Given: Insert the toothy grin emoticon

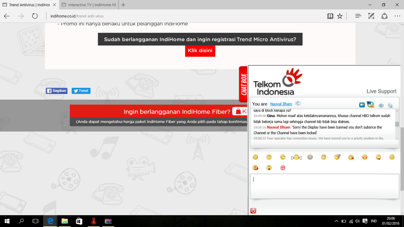Looking at the screenshot, I should pos(310,157).
